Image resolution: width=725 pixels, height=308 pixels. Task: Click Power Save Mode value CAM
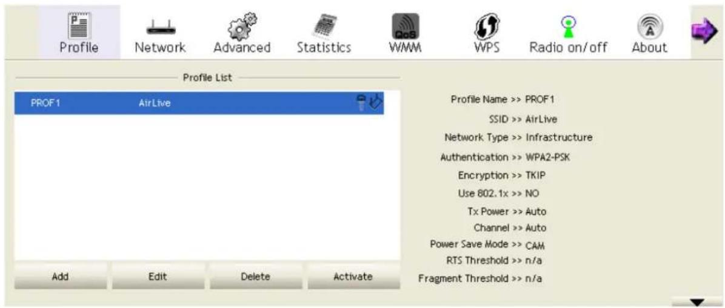(x=535, y=245)
